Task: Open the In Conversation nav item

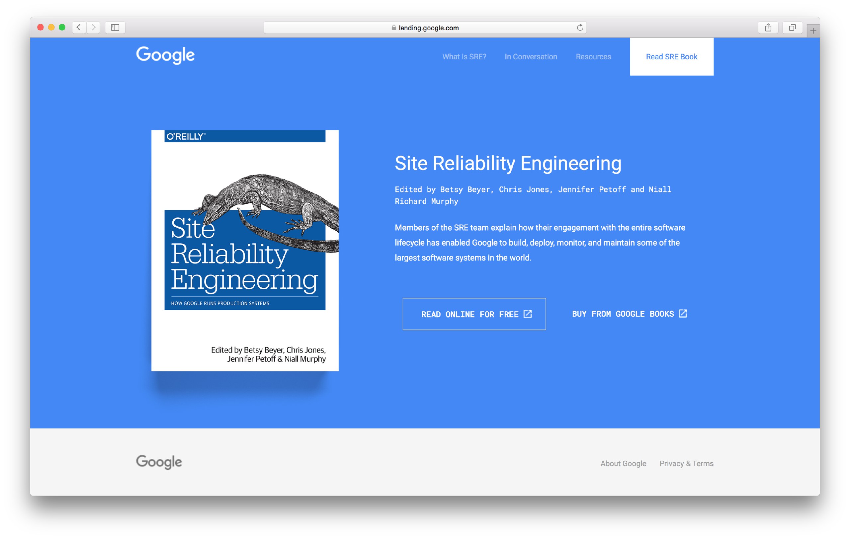Action: point(531,57)
